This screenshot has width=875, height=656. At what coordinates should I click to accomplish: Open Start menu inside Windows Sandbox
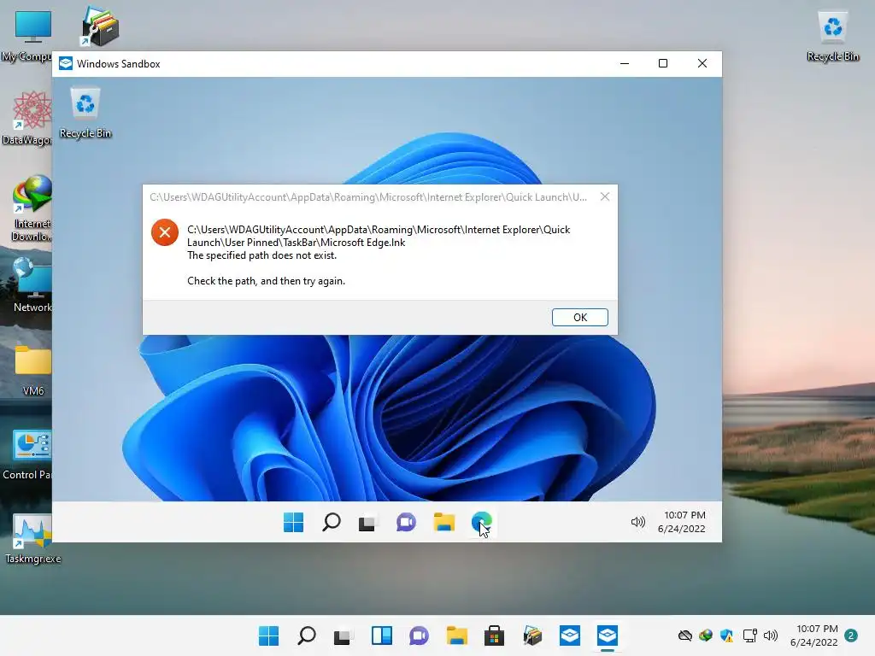click(x=294, y=523)
